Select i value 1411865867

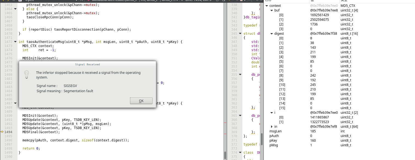[x=320, y=117]
